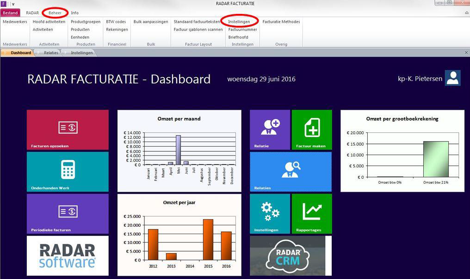Screen dimensions: 470x279
Task: Click Eenheden ribbon button
Action: click(80, 37)
